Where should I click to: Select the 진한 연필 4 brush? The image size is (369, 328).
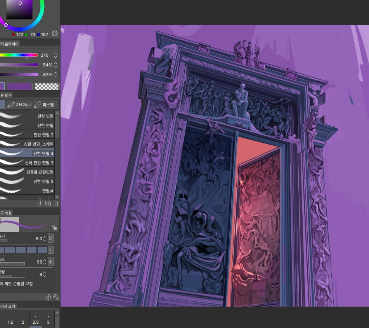click(x=27, y=153)
